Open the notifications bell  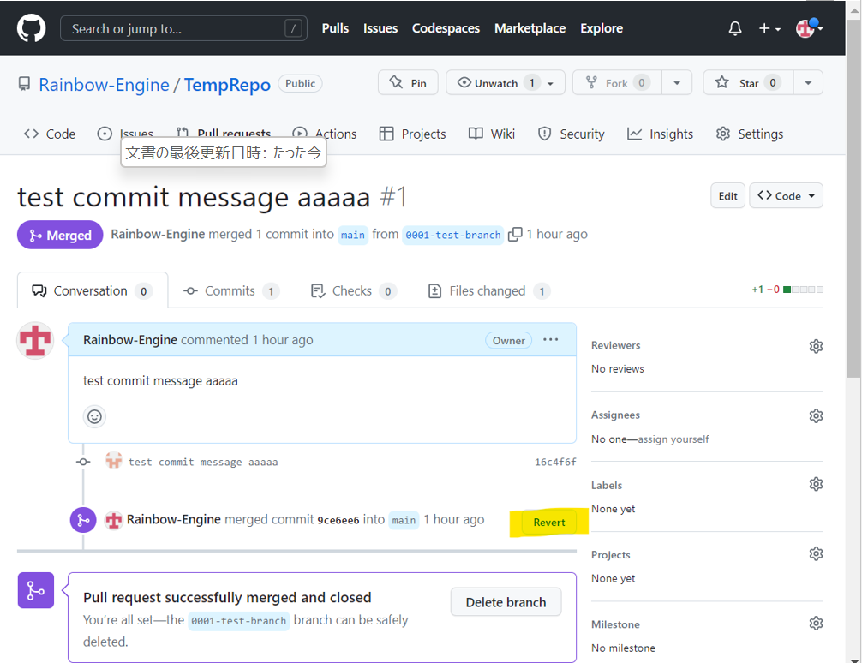[735, 28]
